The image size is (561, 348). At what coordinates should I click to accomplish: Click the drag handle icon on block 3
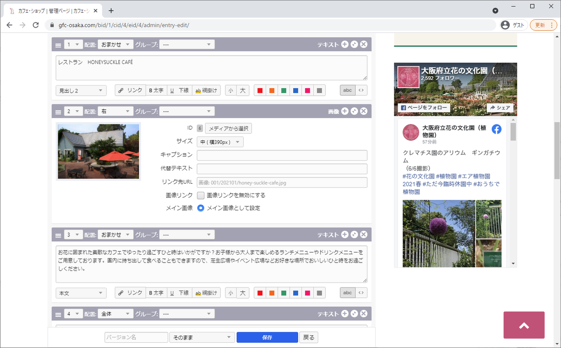tap(58, 235)
